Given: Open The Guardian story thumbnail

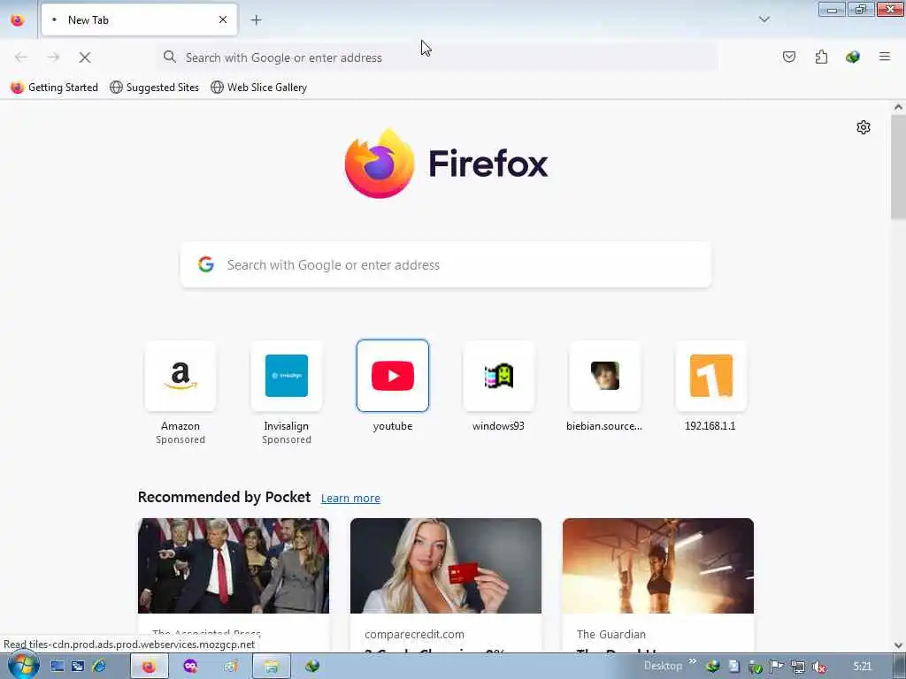Looking at the screenshot, I should coord(658,566).
